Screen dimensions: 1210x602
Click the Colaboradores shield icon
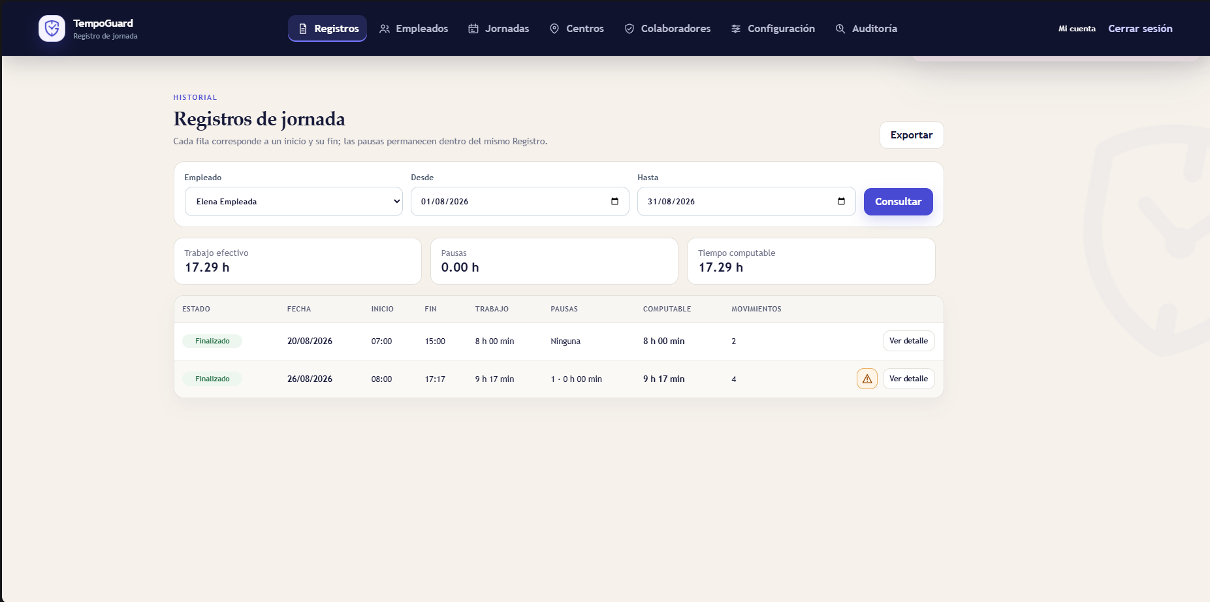[629, 29]
